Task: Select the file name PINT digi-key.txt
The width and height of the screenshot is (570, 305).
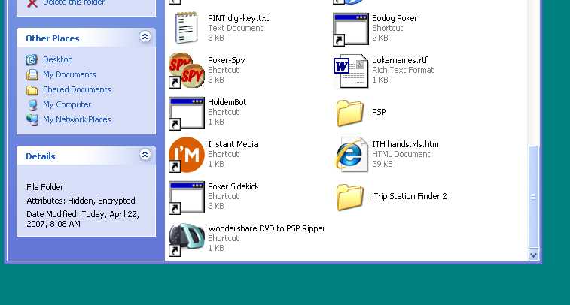Action: (x=239, y=18)
